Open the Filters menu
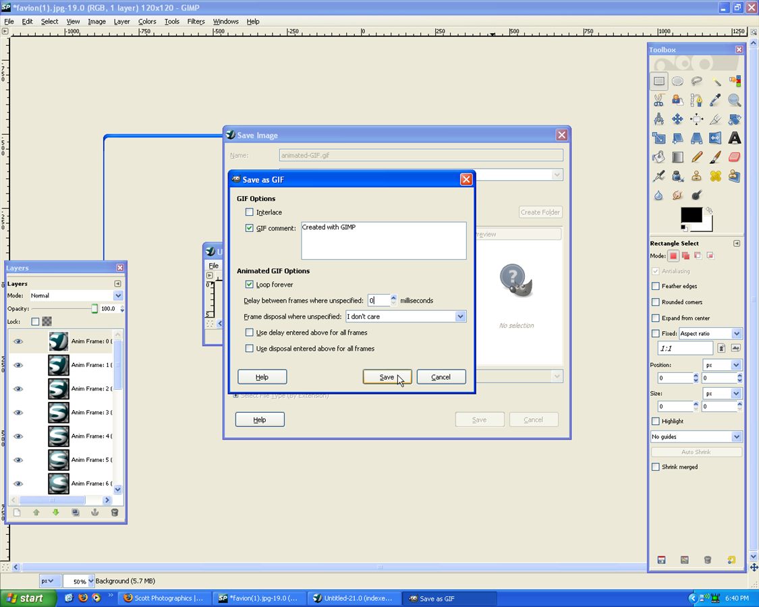Screen dimensions: 759x607 (196, 22)
